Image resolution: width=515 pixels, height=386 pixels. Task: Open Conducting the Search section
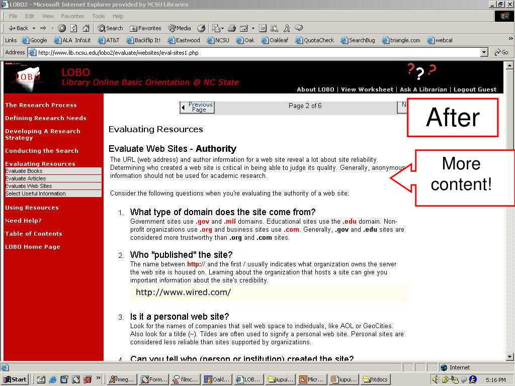[x=42, y=151]
